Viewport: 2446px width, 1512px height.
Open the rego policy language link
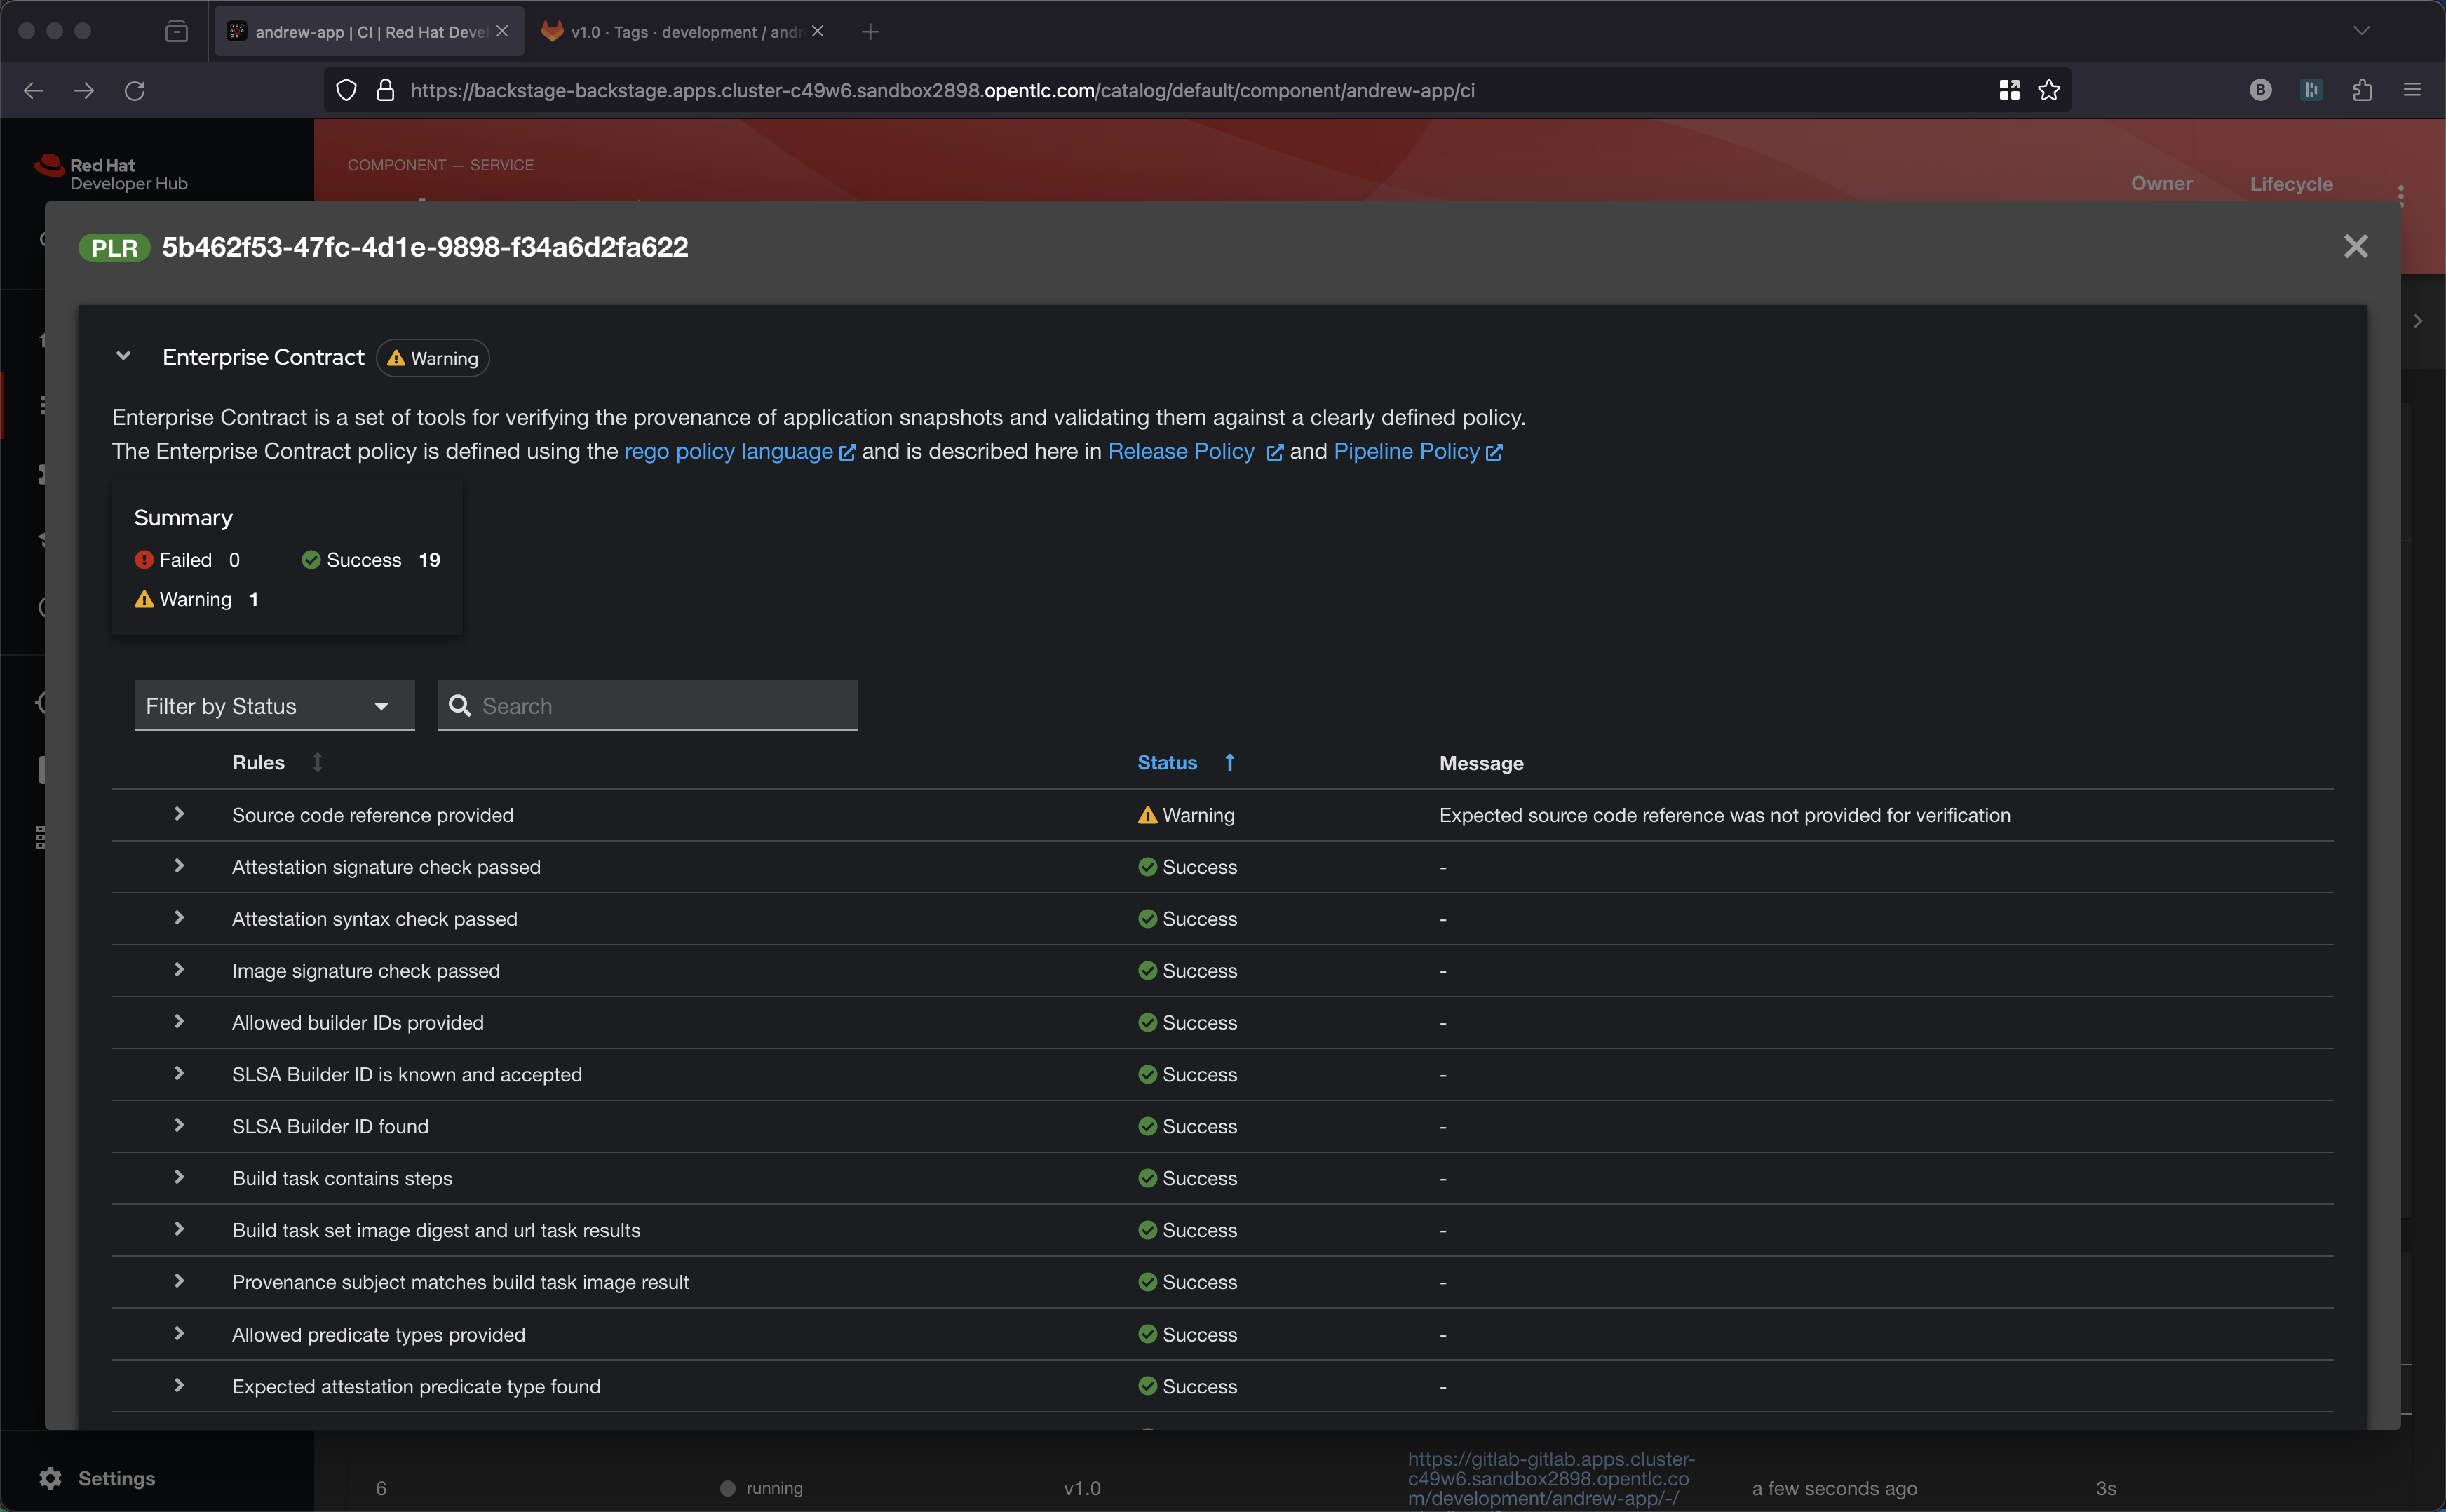(728, 451)
